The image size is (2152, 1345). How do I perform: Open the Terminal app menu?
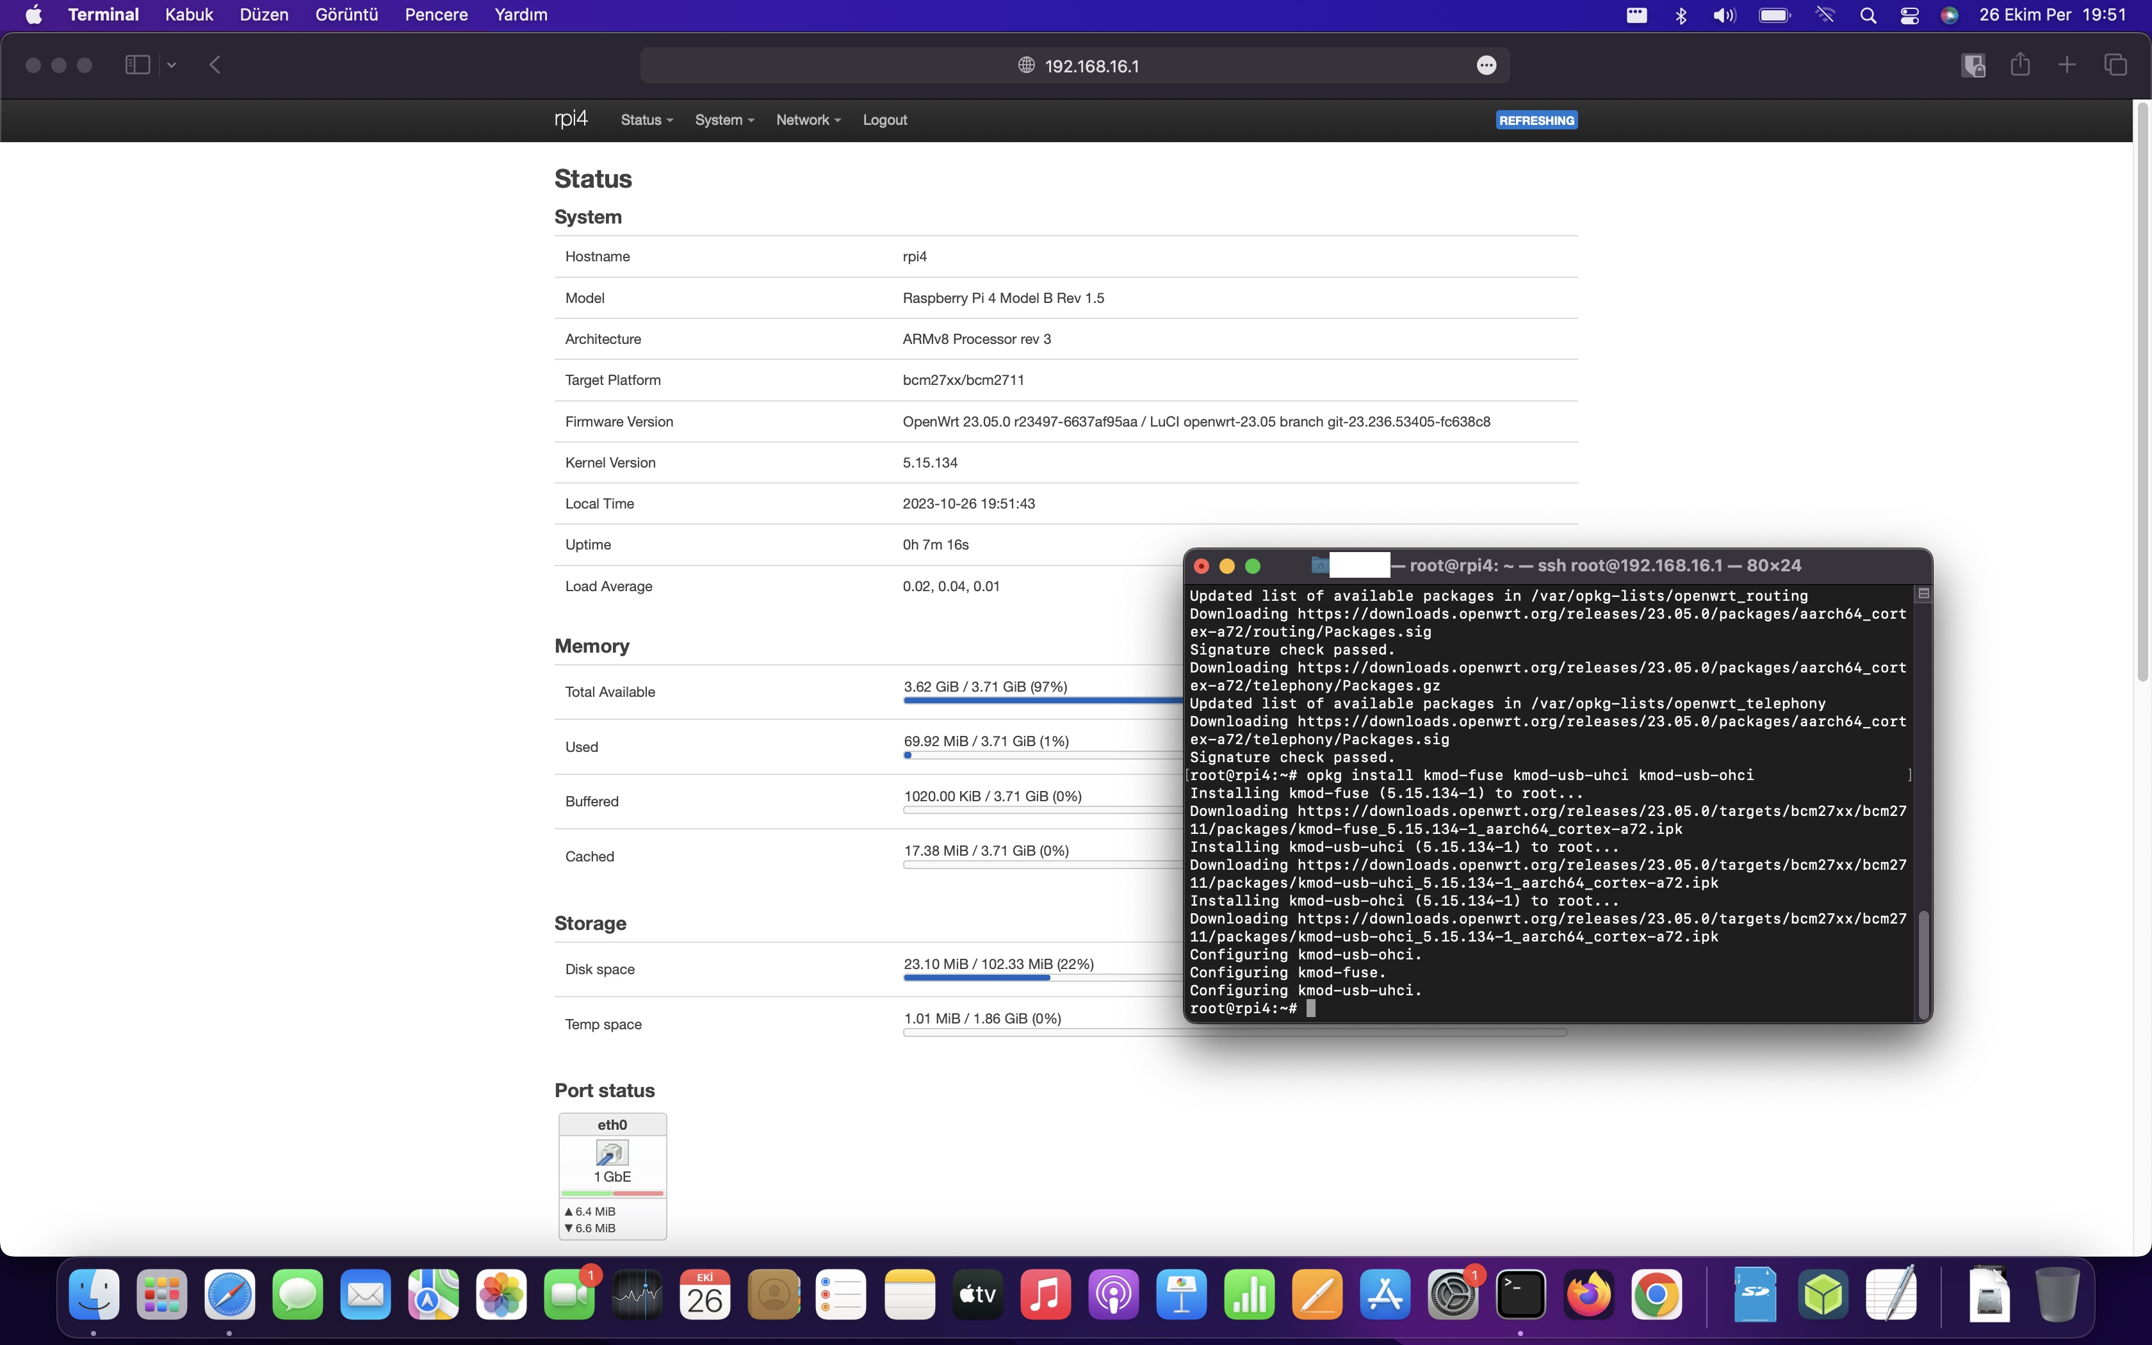(x=103, y=15)
